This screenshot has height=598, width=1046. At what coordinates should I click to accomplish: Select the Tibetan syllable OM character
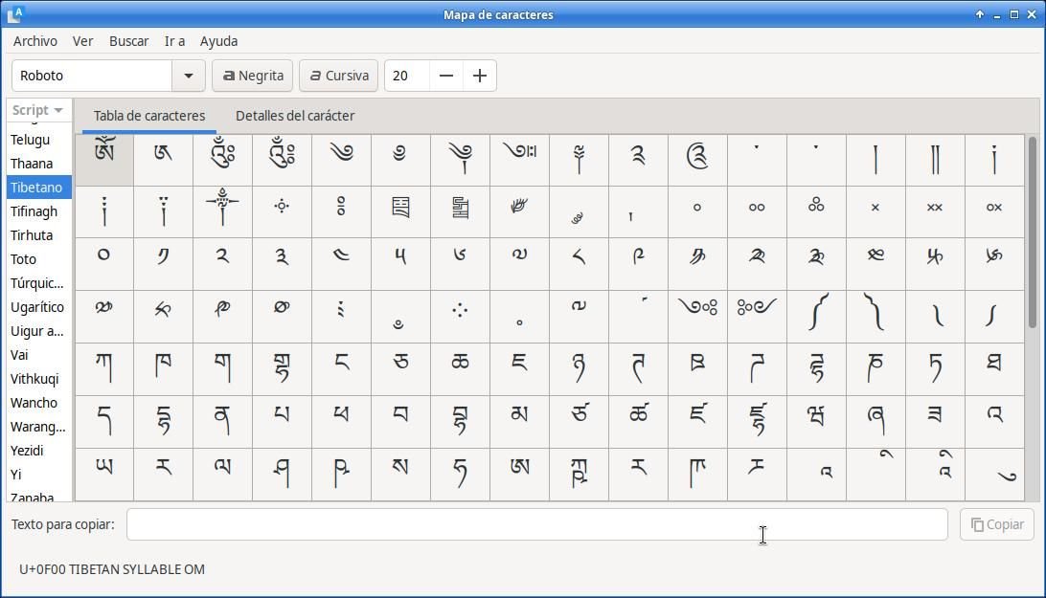[x=104, y=159]
